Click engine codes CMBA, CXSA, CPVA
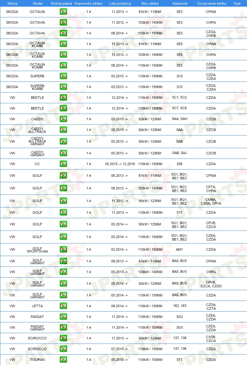247x365 pixels. pyautogui.click(x=211, y=201)
